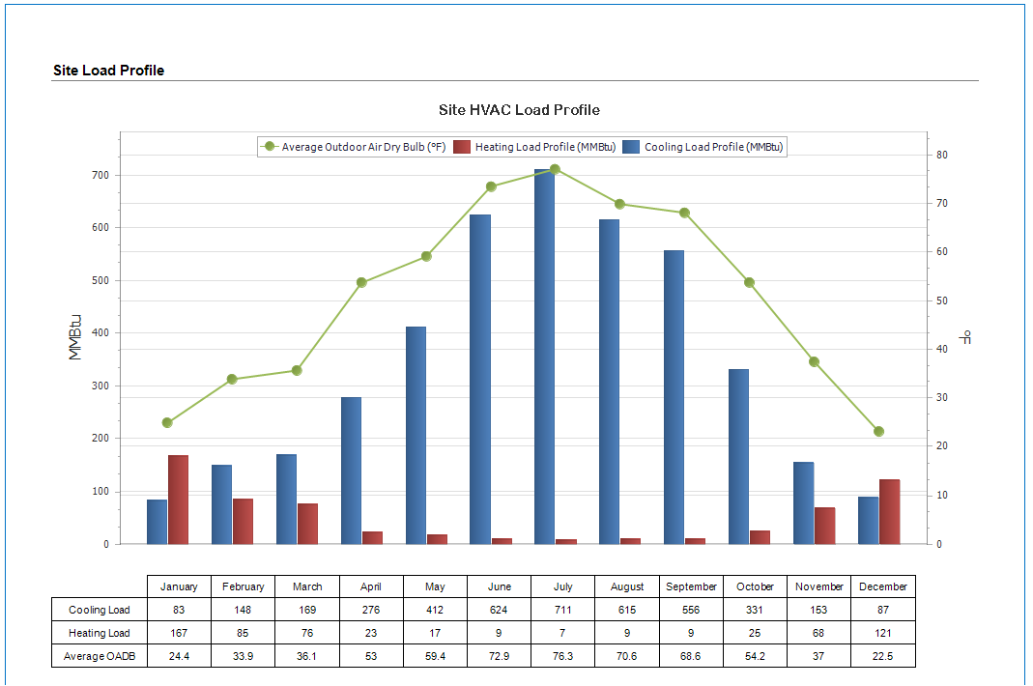
Task: Click the green Average Outdoor Air legend marker
Action: (x=269, y=146)
